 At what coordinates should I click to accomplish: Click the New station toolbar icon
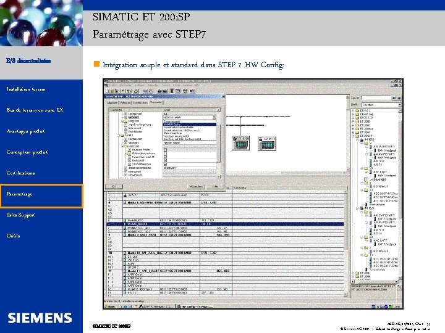pos(108,91)
